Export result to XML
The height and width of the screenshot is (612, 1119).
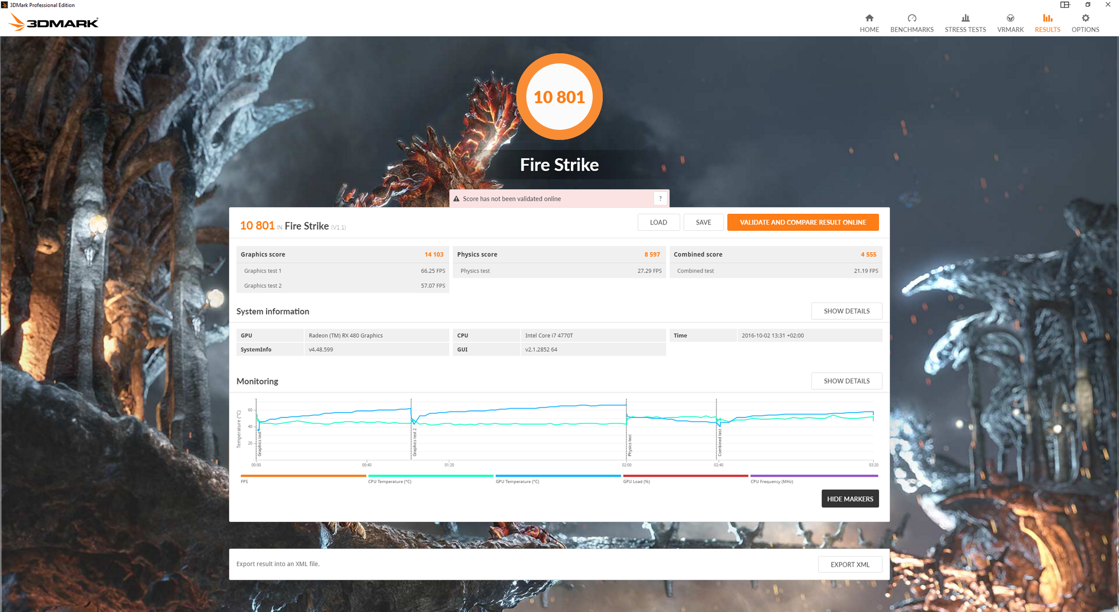[850, 564]
